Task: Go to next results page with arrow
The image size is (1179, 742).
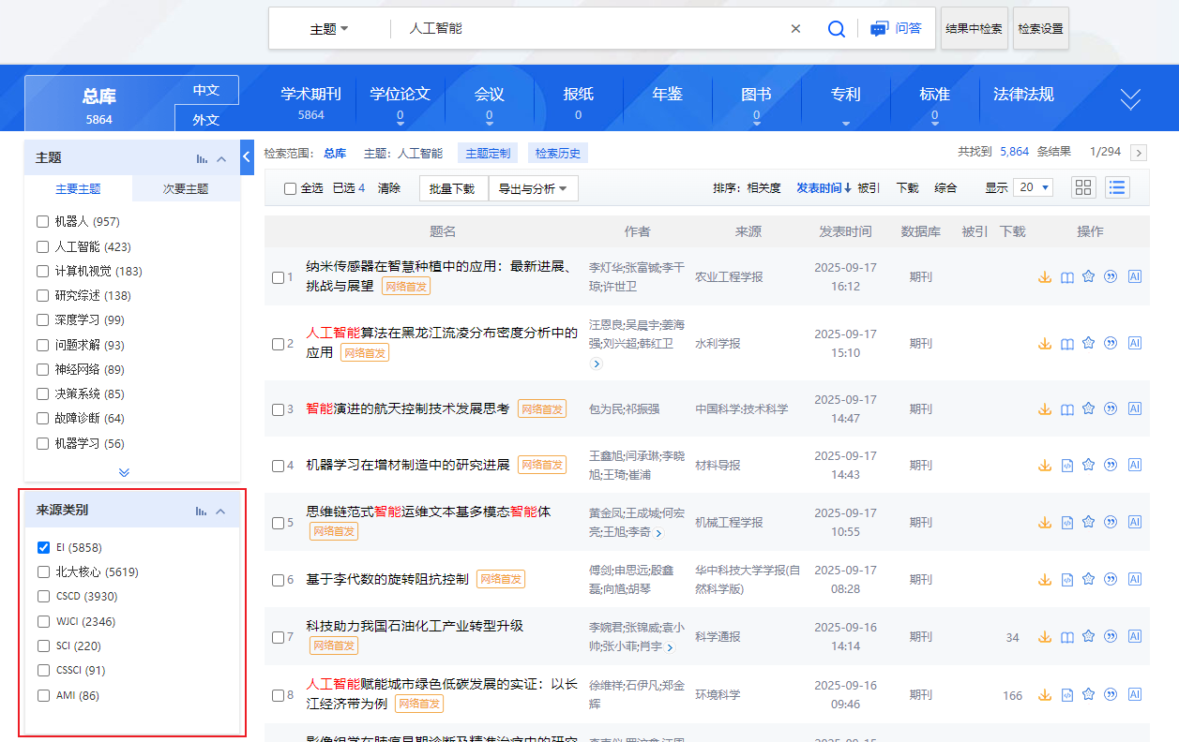Action: [1139, 151]
